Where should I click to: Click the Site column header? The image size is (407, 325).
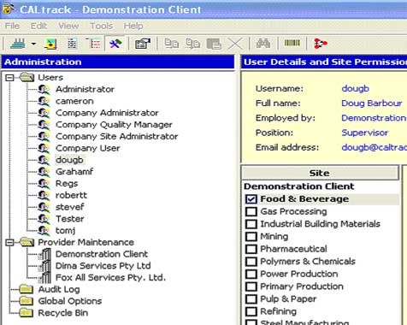[320, 173]
